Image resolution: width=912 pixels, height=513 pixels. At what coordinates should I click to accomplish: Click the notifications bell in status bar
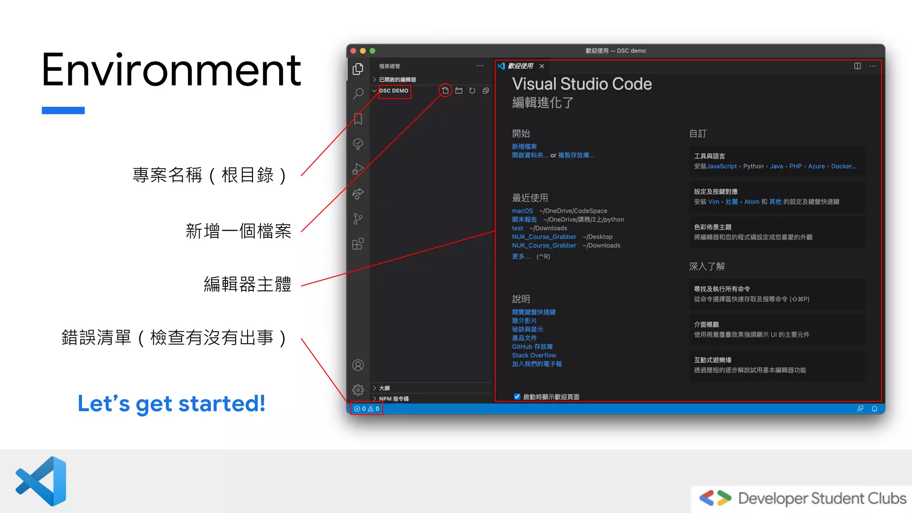pyautogui.click(x=874, y=409)
